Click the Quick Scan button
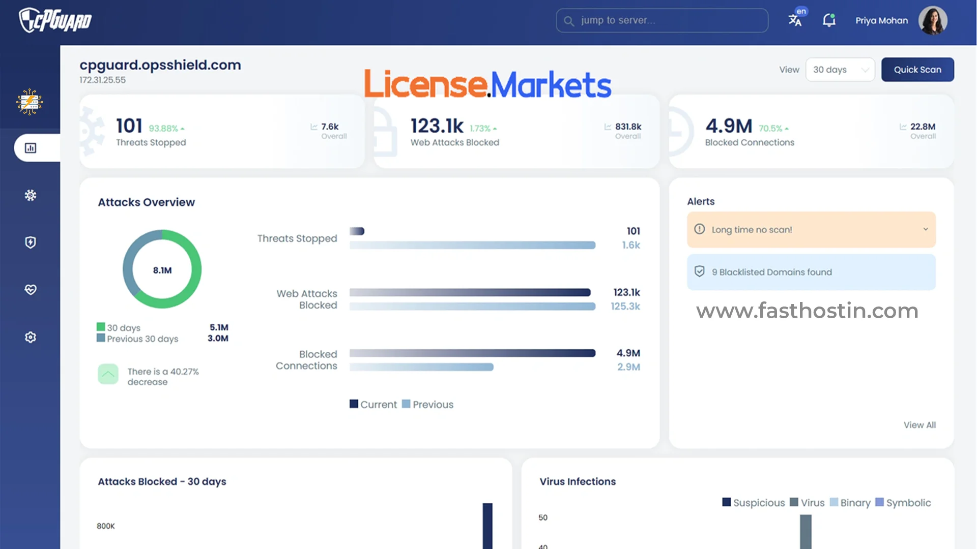 (x=917, y=70)
